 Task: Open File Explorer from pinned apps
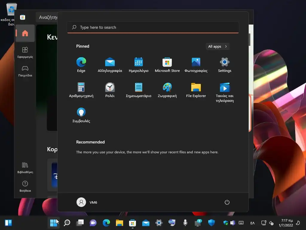coord(196,90)
